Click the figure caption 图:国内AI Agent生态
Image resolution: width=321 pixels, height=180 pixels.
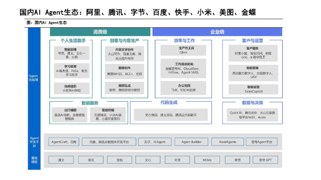[x=47, y=22]
